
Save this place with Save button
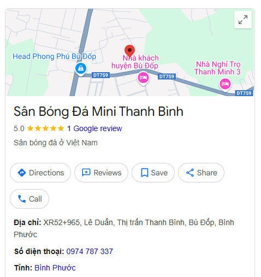point(153,173)
